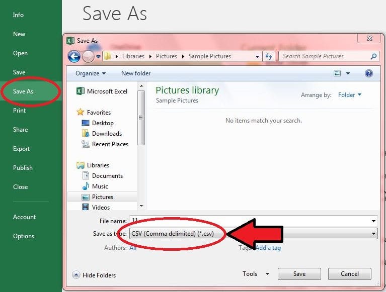Expand the Organize menu
The image size is (386, 292).
(x=91, y=73)
